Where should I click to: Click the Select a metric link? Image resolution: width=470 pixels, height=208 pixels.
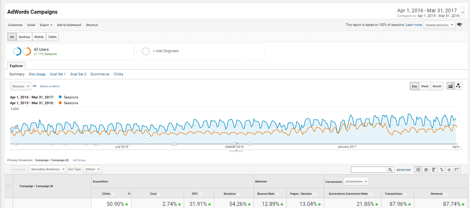tap(50, 86)
